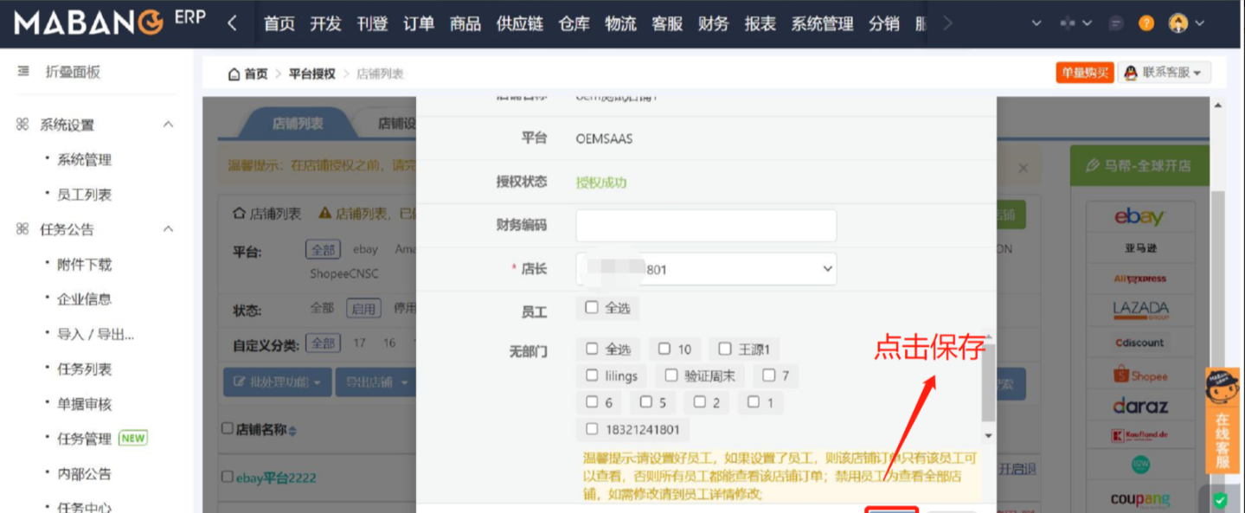Image resolution: width=1245 pixels, height=513 pixels.
Task: Click the home icon in breadcrumb
Action: (x=234, y=74)
